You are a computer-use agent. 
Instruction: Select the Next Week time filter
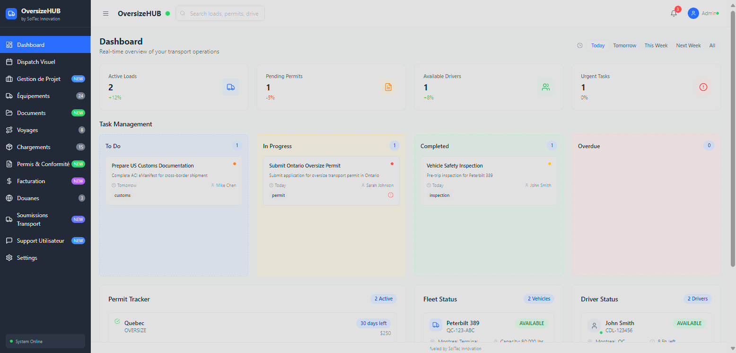(x=688, y=45)
